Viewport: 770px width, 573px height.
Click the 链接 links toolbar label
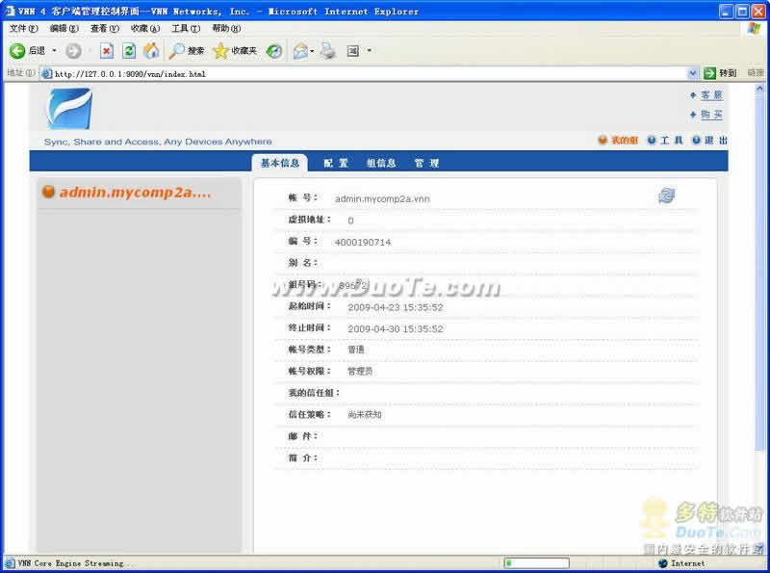point(756,73)
